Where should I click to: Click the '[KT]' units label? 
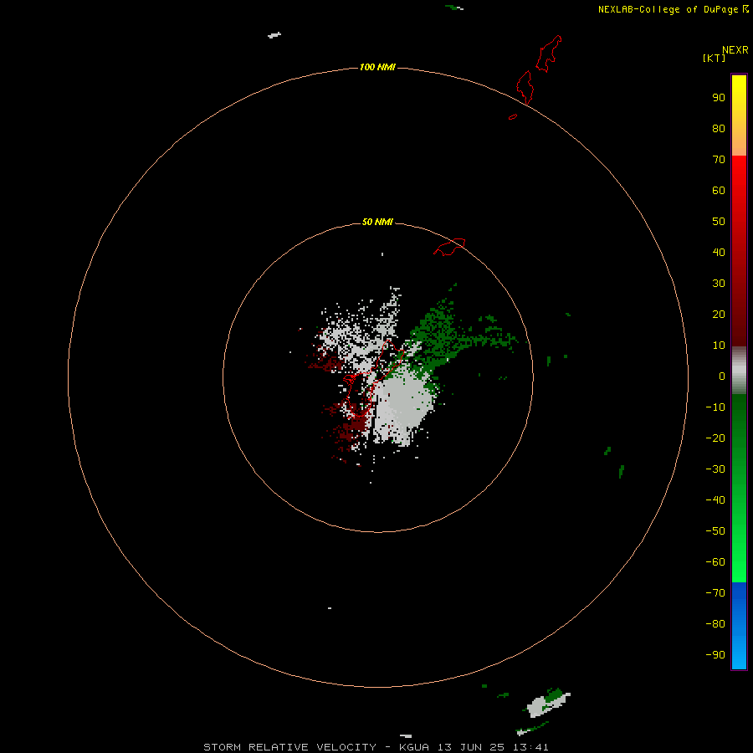(715, 58)
